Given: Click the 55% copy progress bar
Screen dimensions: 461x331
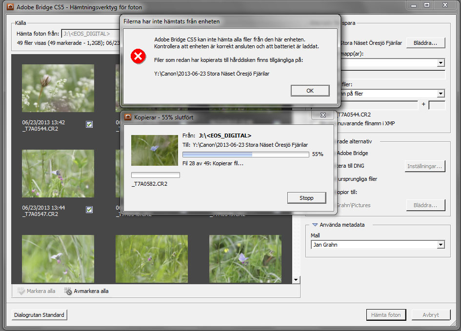Looking at the screenshot, I should [245, 154].
